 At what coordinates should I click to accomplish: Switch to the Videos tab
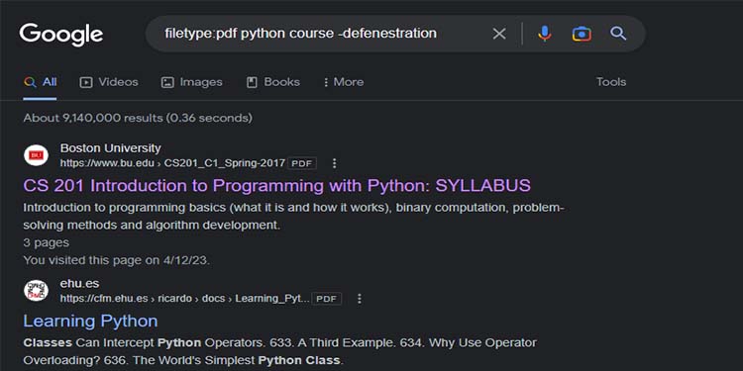[109, 82]
